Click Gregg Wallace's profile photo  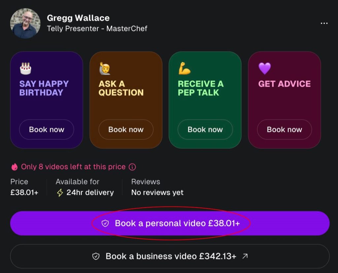click(x=25, y=23)
